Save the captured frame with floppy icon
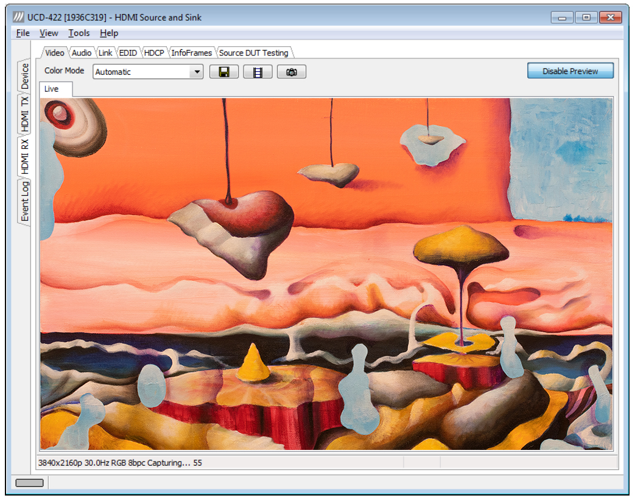This screenshot has width=635, height=501. tap(223, 72)
